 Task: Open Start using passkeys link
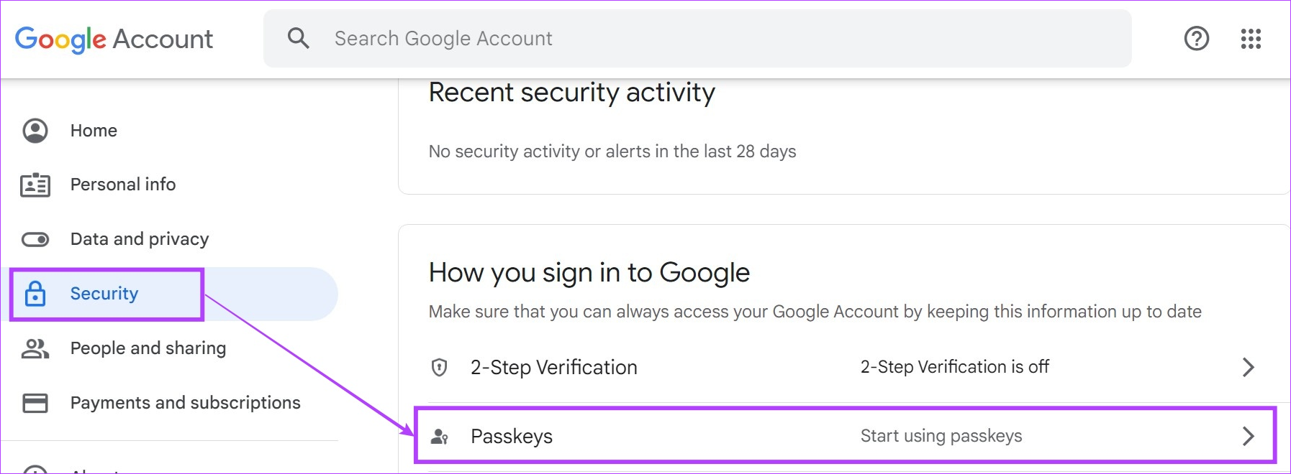tap(941, 436)
